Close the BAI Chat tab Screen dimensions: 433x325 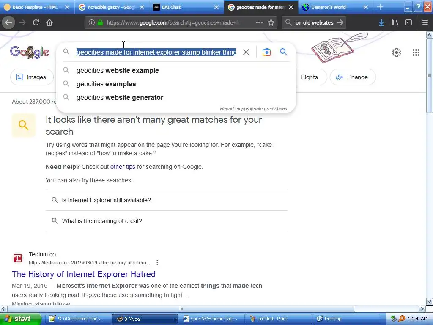216,7
